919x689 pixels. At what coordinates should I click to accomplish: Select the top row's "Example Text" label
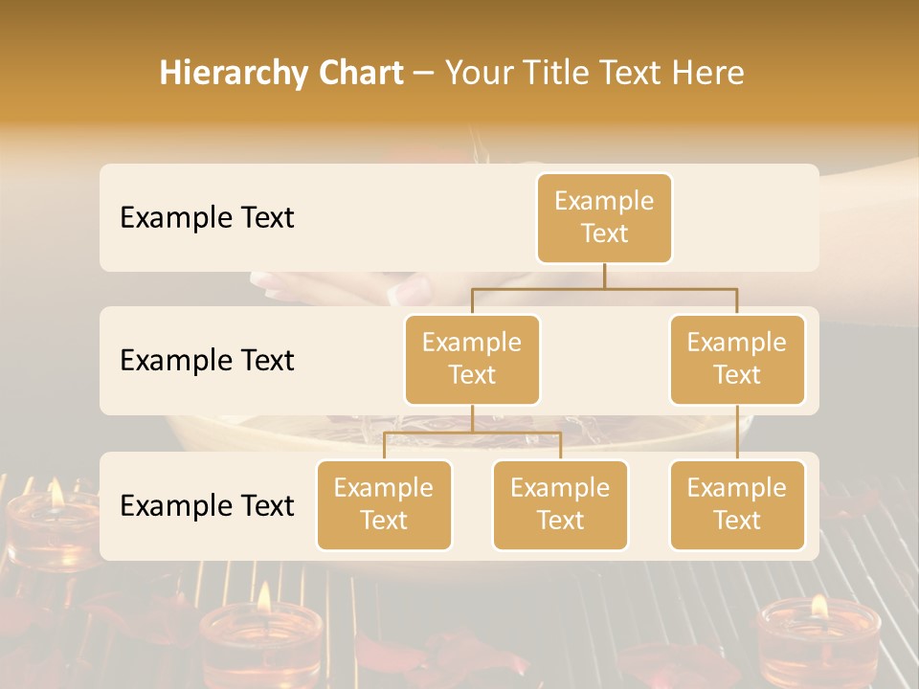[207, 218]
